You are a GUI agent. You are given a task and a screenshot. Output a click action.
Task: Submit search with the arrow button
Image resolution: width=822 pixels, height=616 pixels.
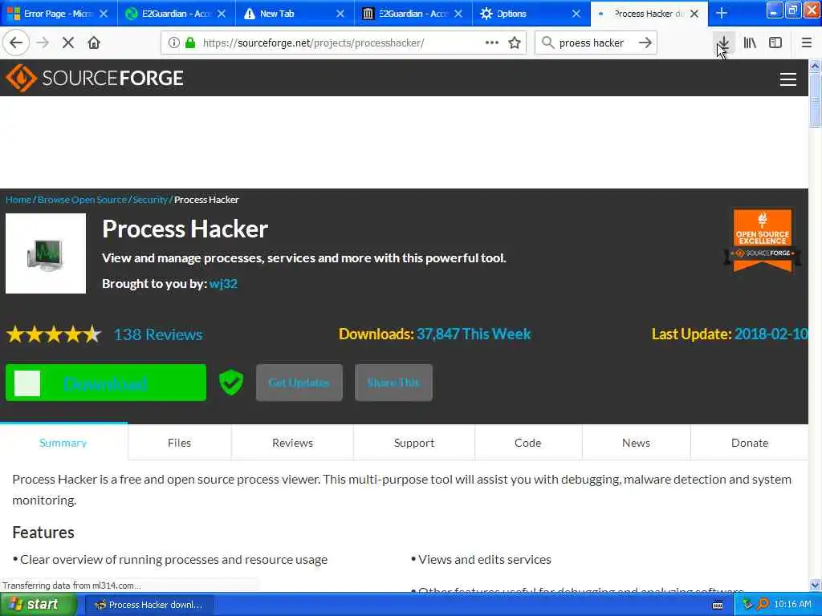645,43
